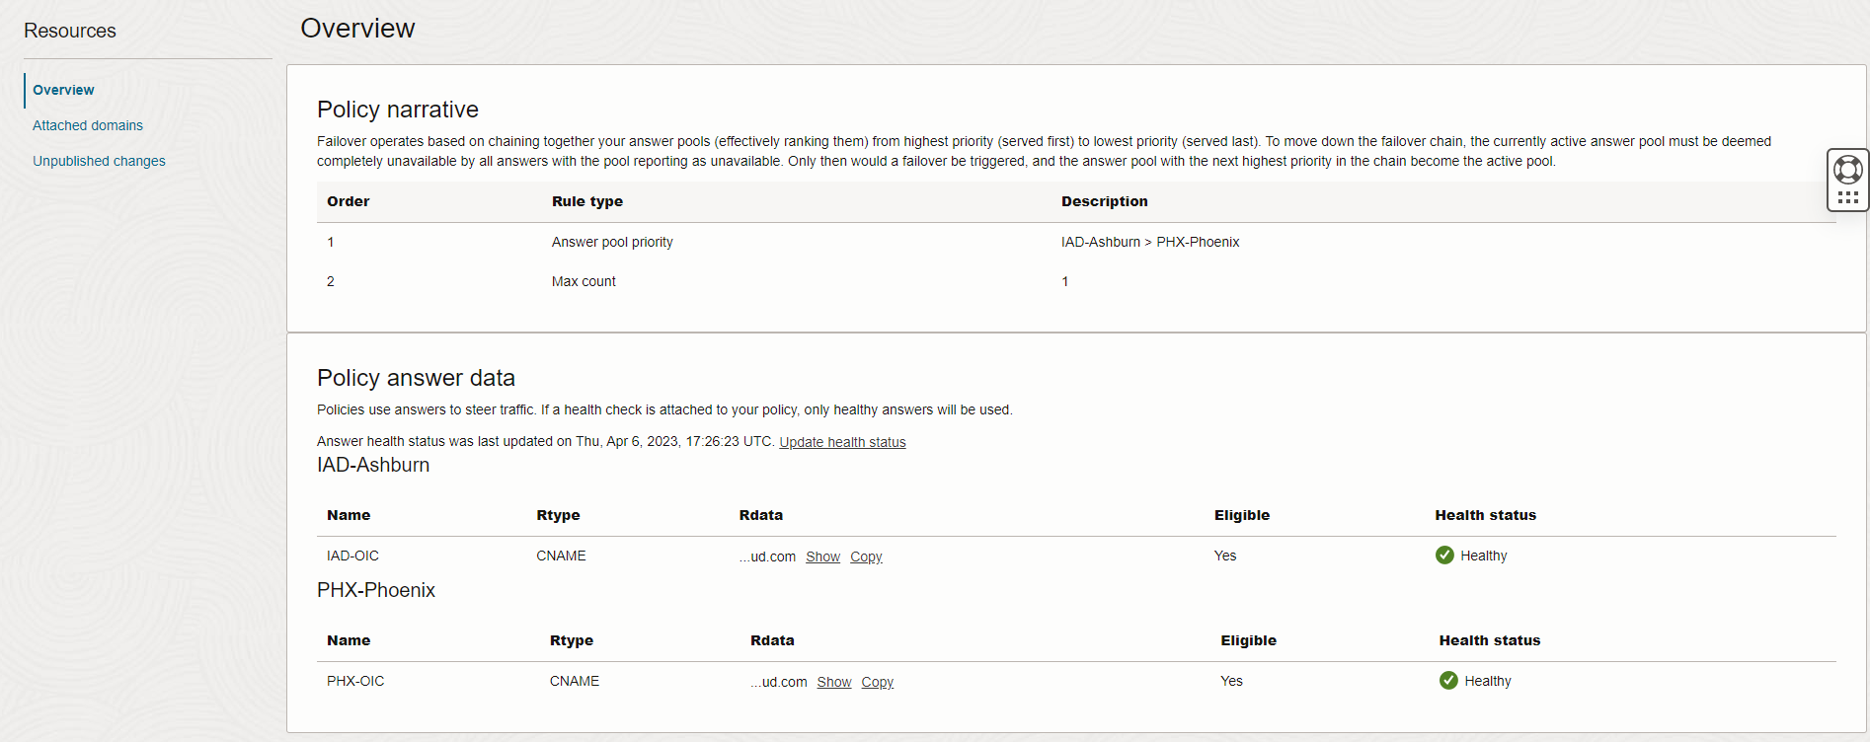Screen dimensions: 1870x742
Task: Select the Max count rule cell
Action: click(x=584, y=281)
